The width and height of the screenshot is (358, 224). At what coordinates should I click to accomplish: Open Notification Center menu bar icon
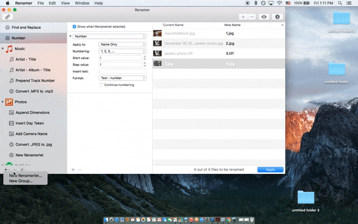coord(349,3)
